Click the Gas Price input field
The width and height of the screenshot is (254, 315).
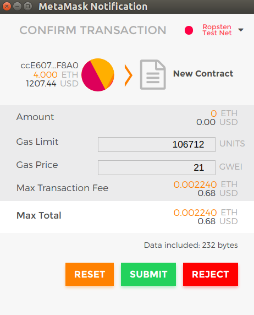(x=157, y=167)
